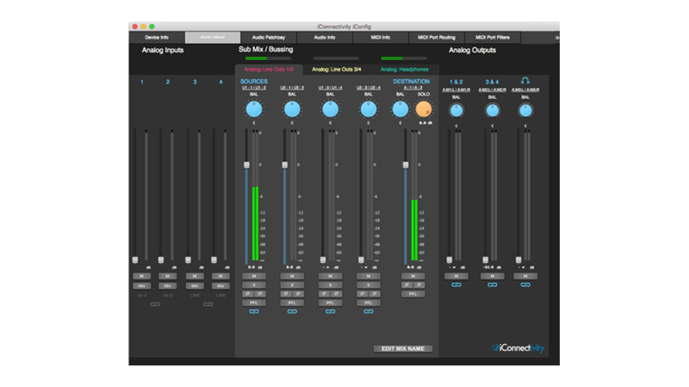
Task: Toggle stereo link for third source channel
Action: coord(330,311)
